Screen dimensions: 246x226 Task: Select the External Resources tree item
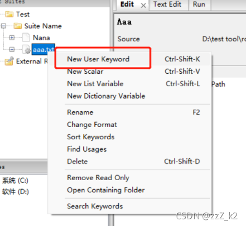[x=32, y=62]
